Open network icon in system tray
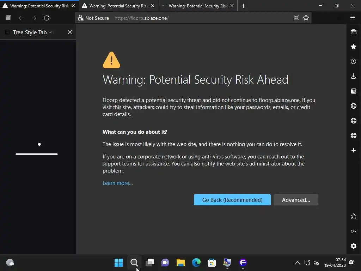The height and width of the screenshot is (271, 361). click(x=307, y=263)
